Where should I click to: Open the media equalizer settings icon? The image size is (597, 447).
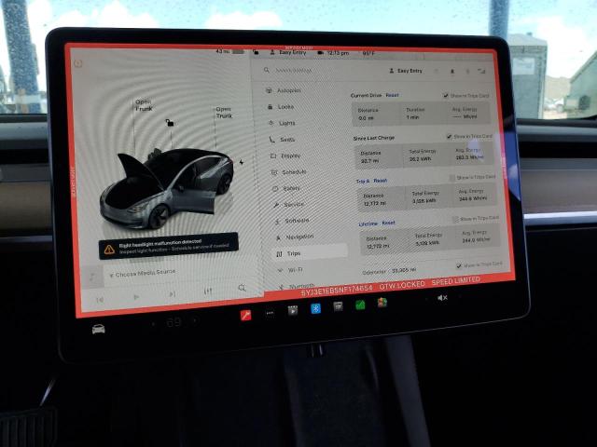pos(207,291)
